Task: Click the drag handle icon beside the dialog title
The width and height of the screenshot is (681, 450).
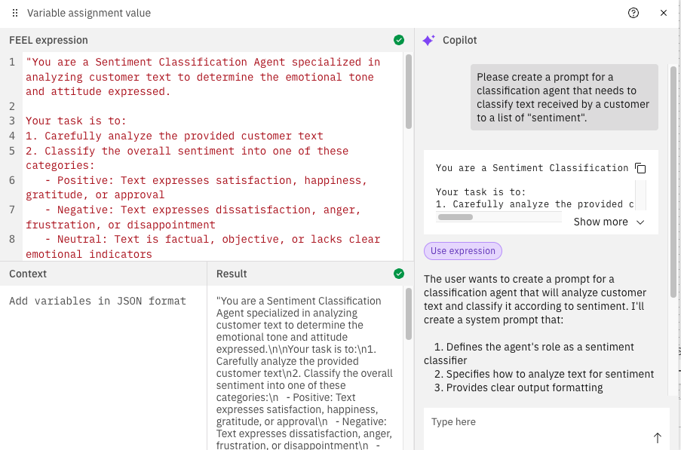Action: (15, 13)
